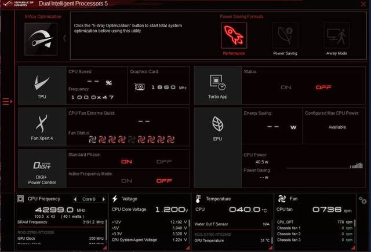Click the first grey fan status icon

pyautogui.click(x=92, y=140)
